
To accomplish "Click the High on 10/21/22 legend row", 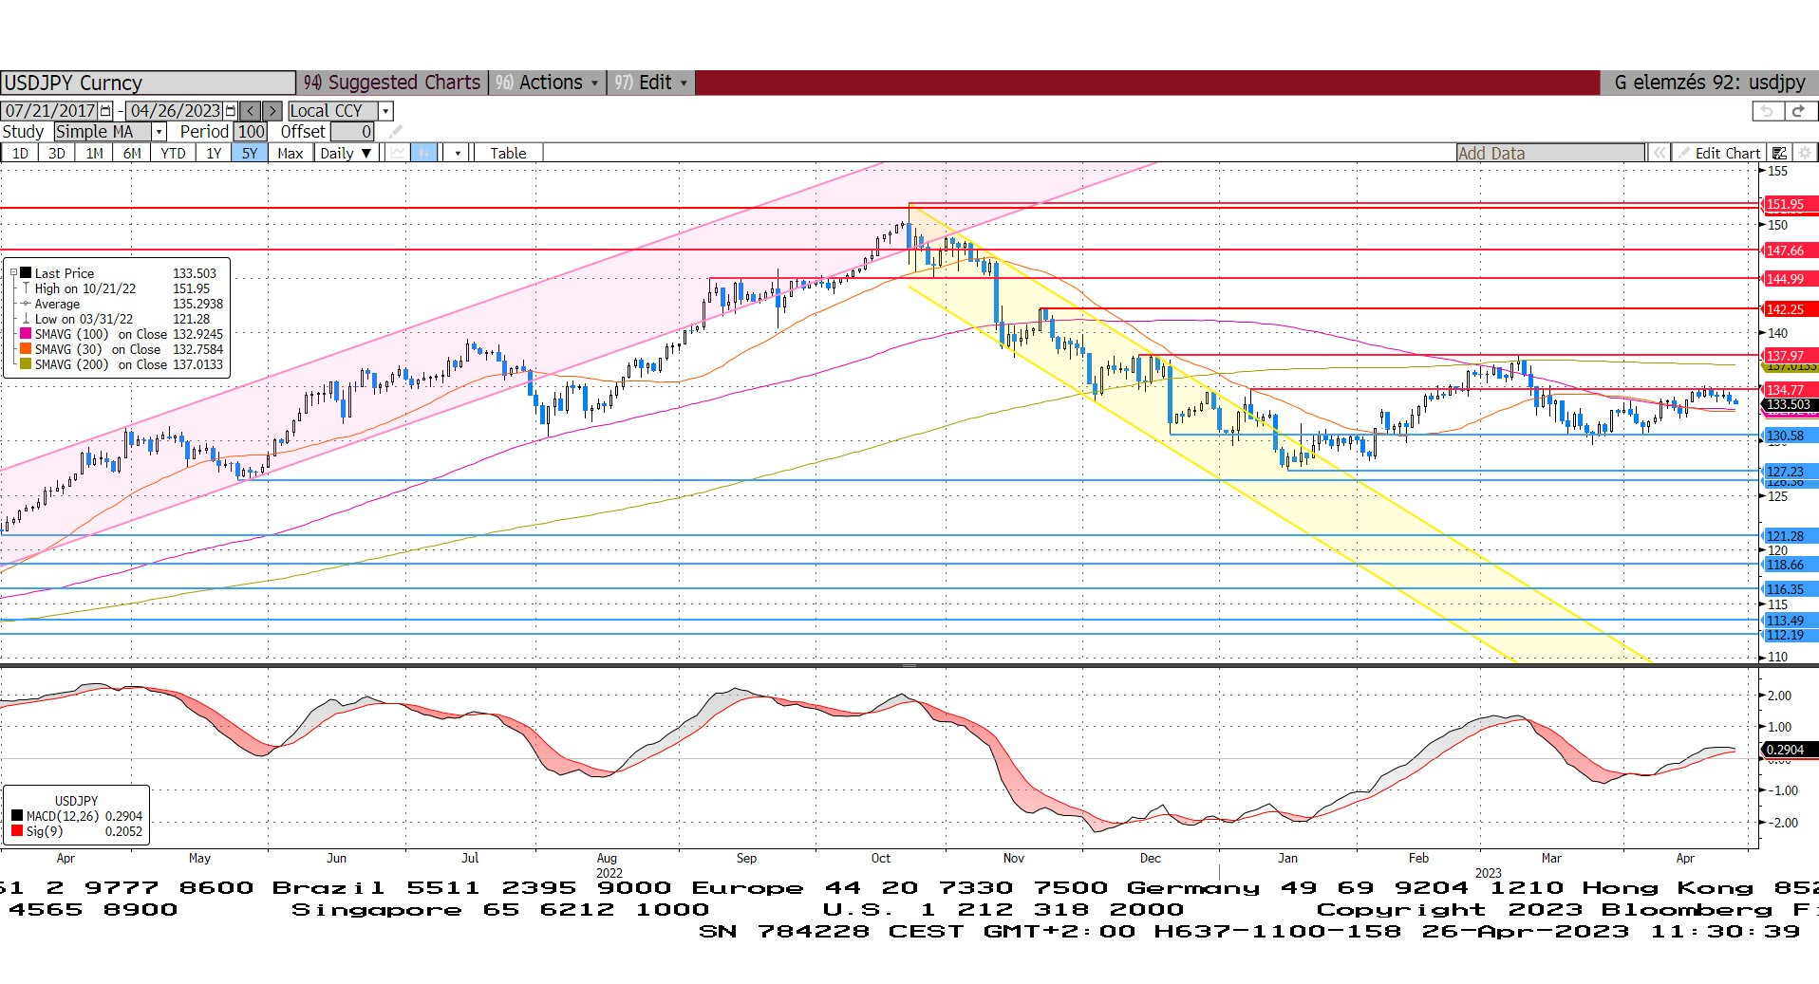I will pos(122,288).
